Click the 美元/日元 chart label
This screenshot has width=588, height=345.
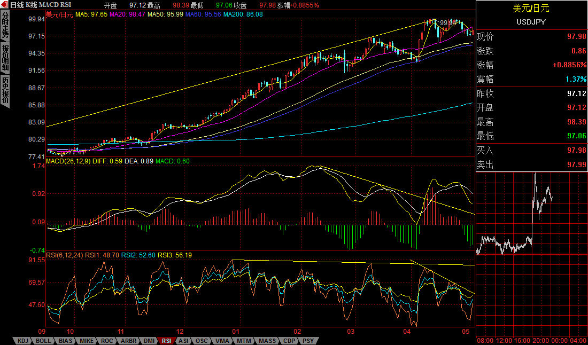(x=59, y=14)
